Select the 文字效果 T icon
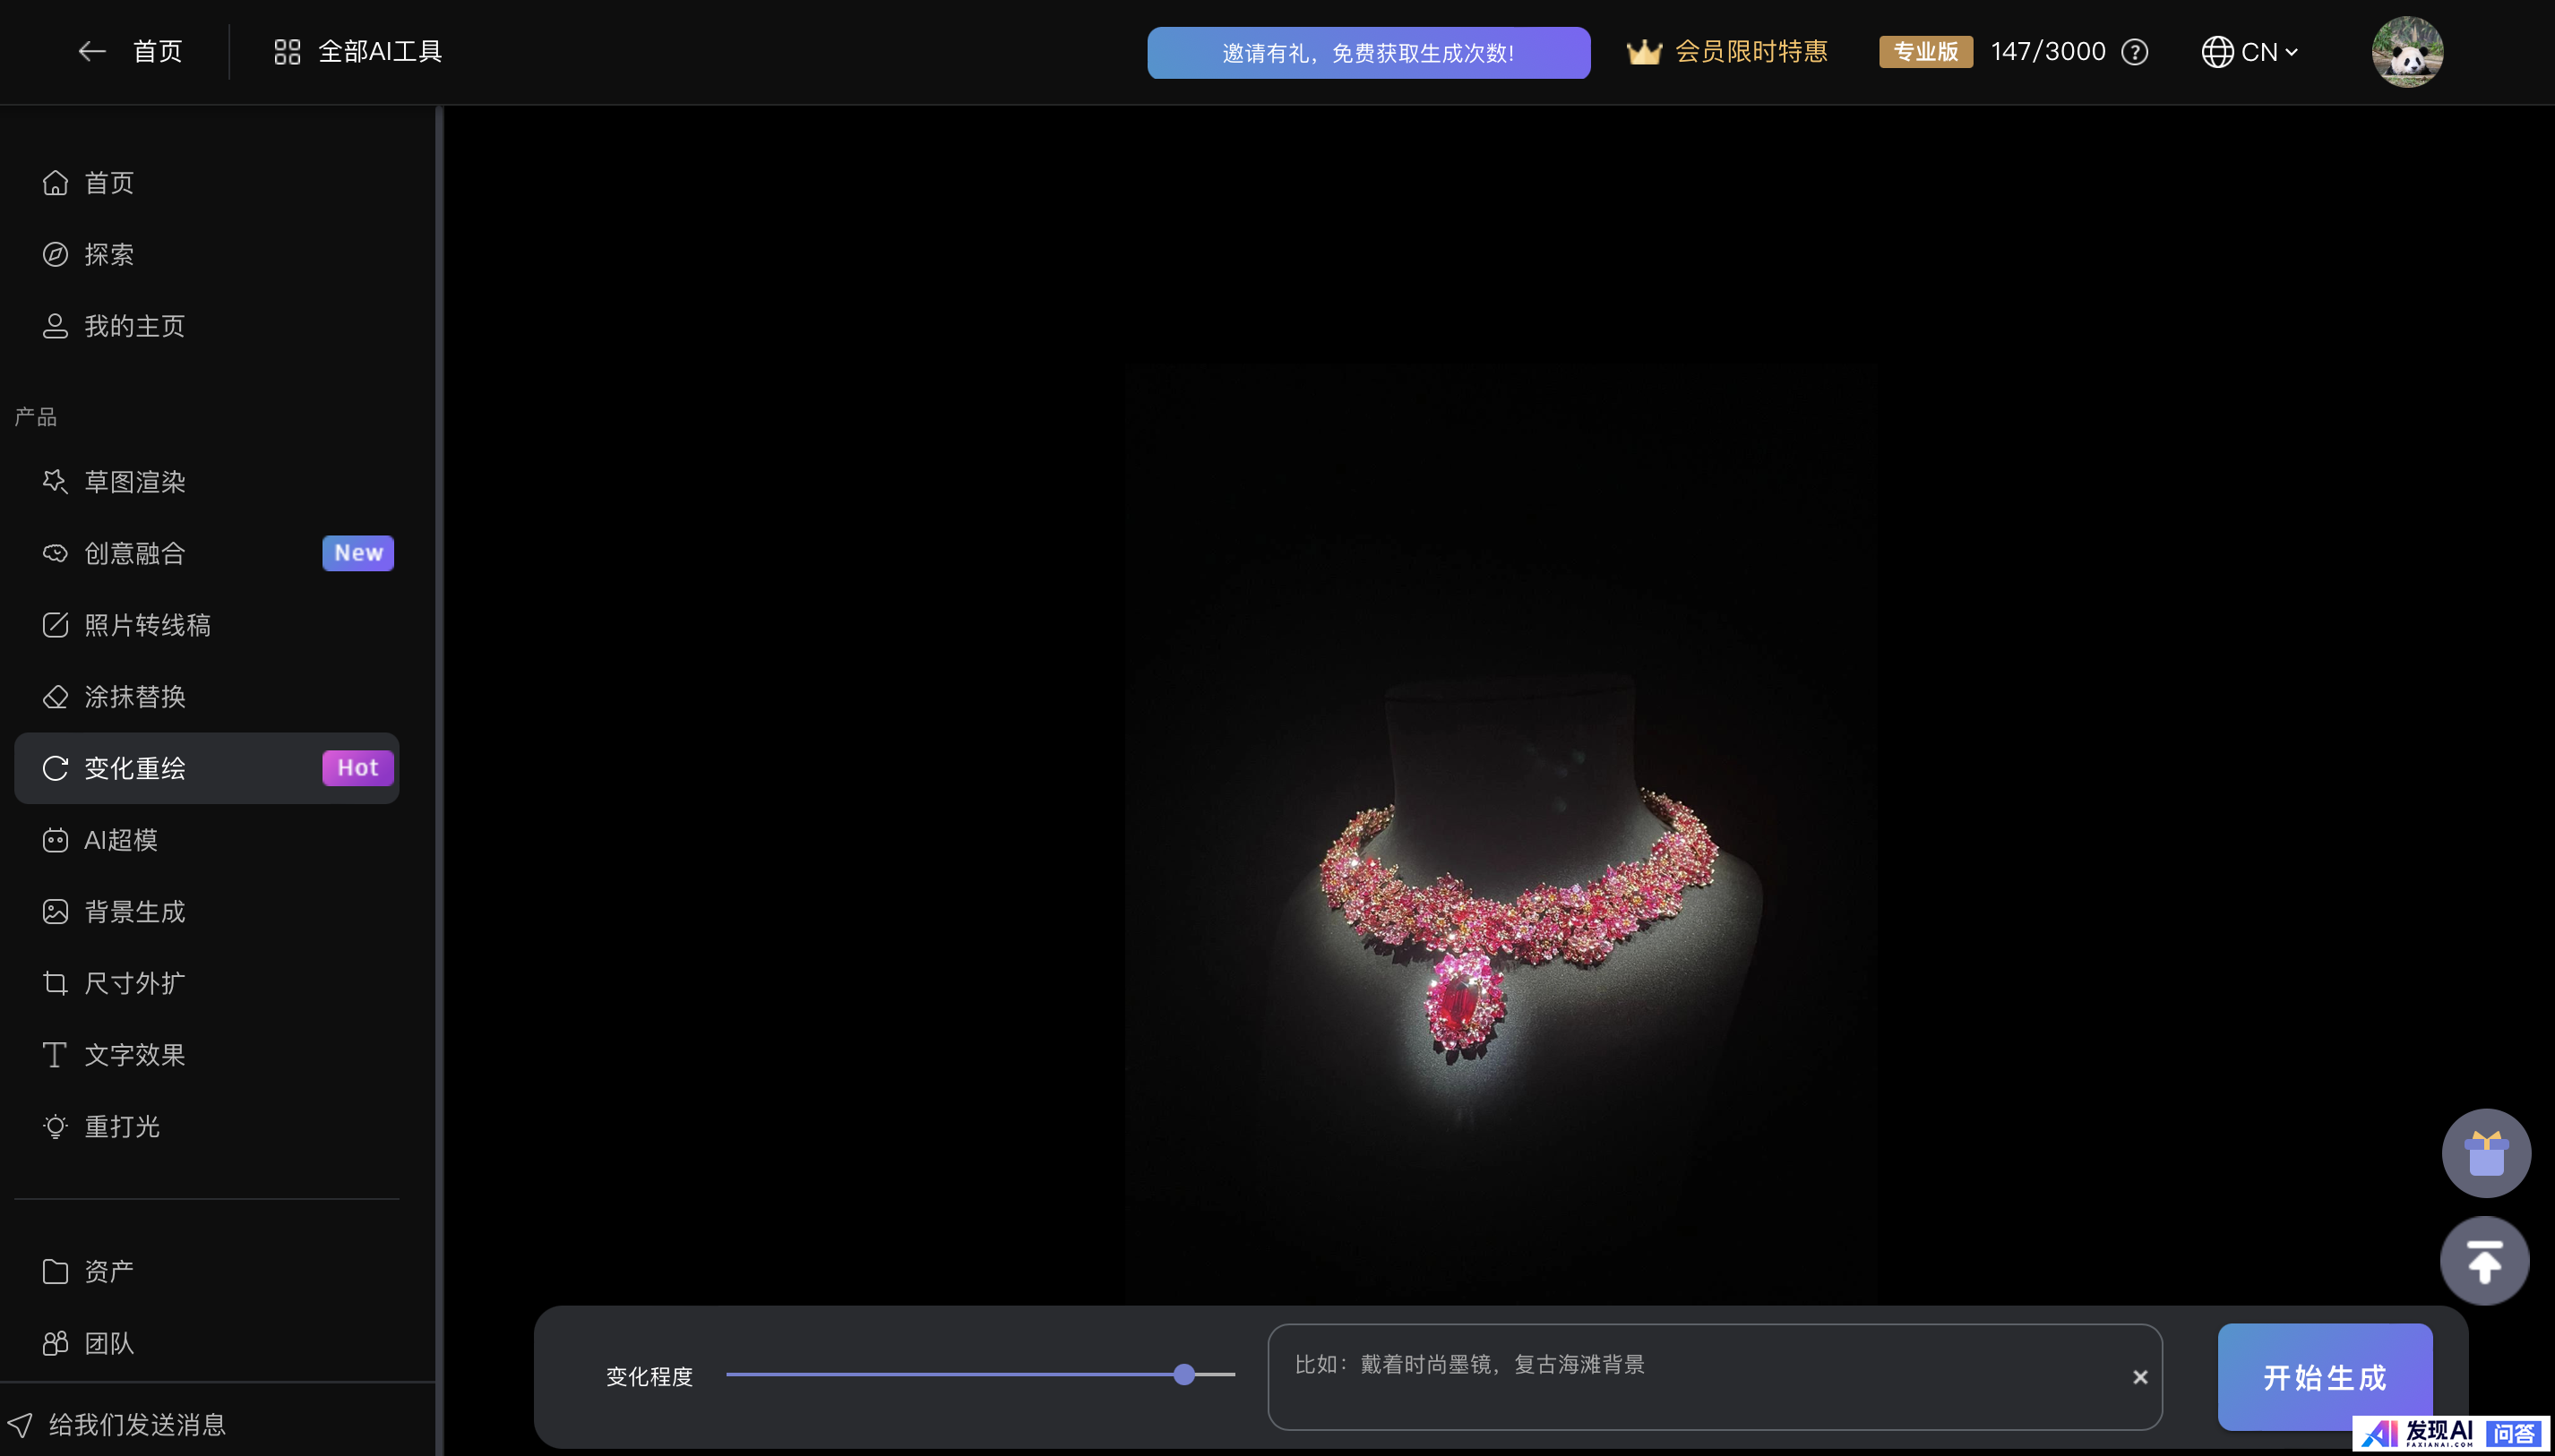Image resolution: width=2555 pixels, height=1456 pixels. point(55,1055)
